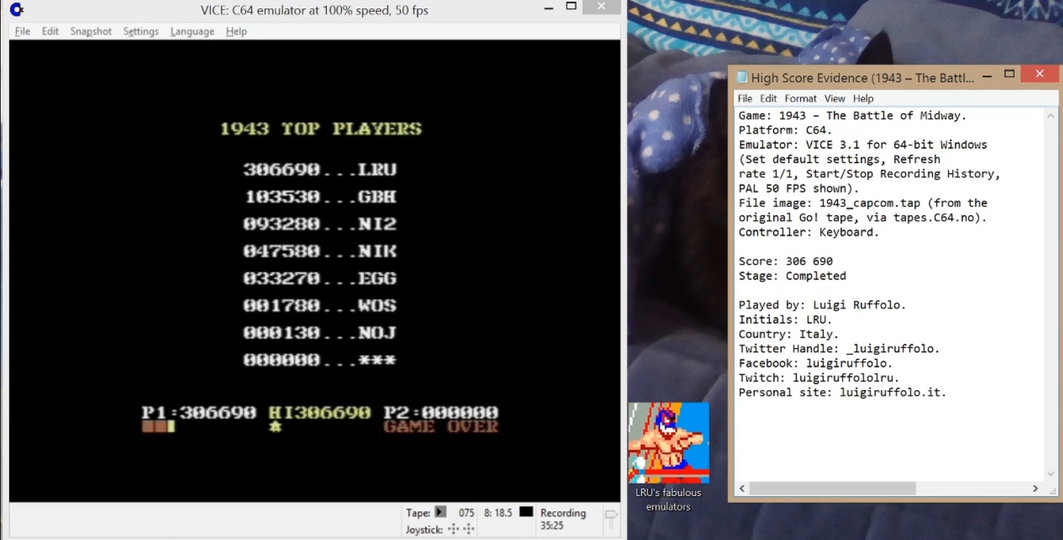The width and height of the screenshot is (1063, 540).
Task: Click the 'Stage: Completed' line in Notepad
Action: 793,276
